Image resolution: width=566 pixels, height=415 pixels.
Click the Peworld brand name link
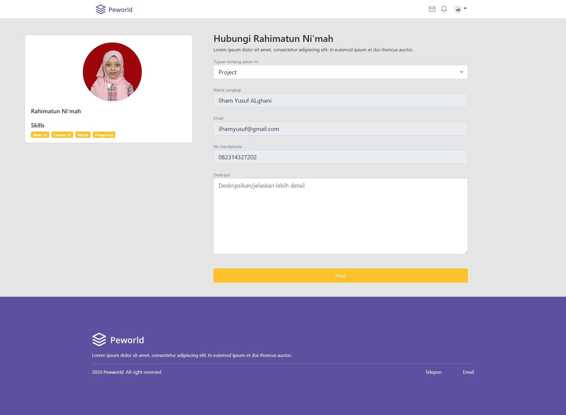coord(120,9)
